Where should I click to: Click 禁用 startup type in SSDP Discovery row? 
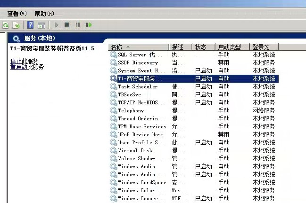point(223,62)
